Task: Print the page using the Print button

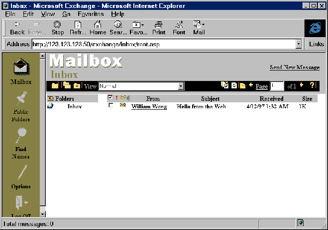Action: tap(159, 27)
